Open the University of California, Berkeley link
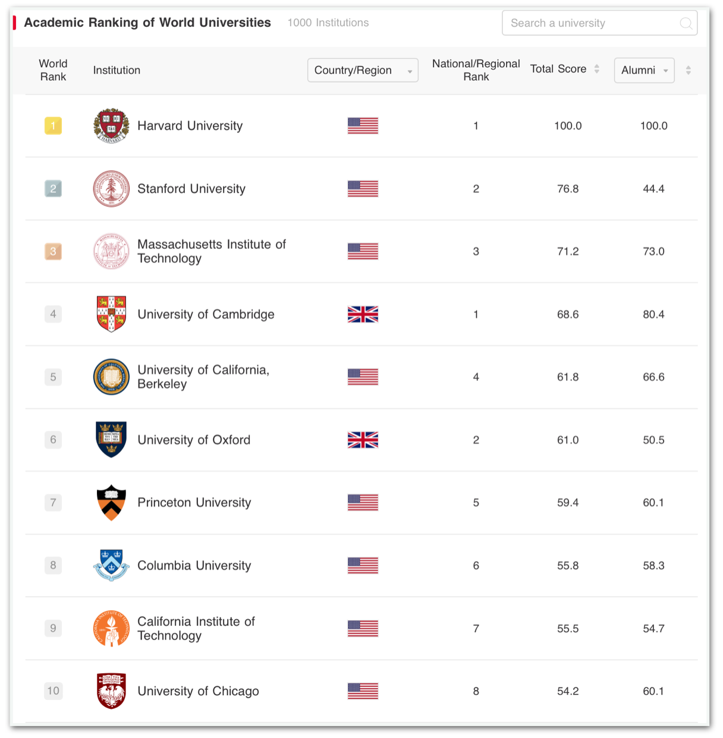The height and width of the screenshot is (738, 723). point(203,377)
